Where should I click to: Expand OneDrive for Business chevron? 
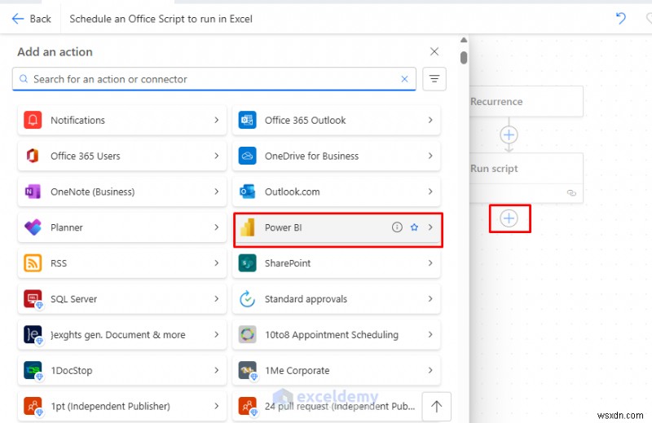[x=430, y=156]
